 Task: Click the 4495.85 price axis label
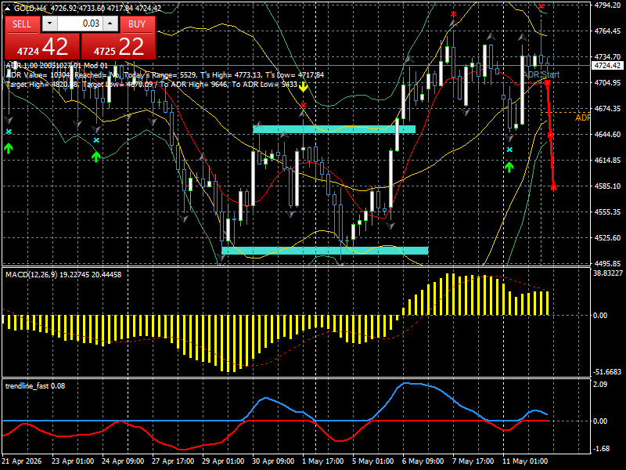[x=607, y=264]
